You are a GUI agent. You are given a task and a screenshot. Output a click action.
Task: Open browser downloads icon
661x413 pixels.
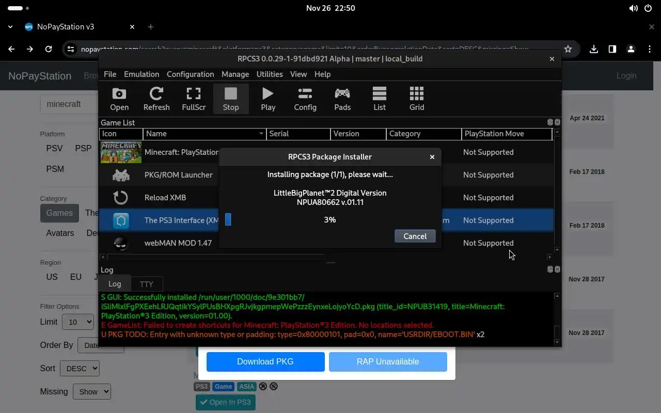[x=594, y=49]
